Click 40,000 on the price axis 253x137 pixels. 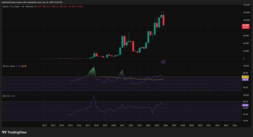(246, 43)
